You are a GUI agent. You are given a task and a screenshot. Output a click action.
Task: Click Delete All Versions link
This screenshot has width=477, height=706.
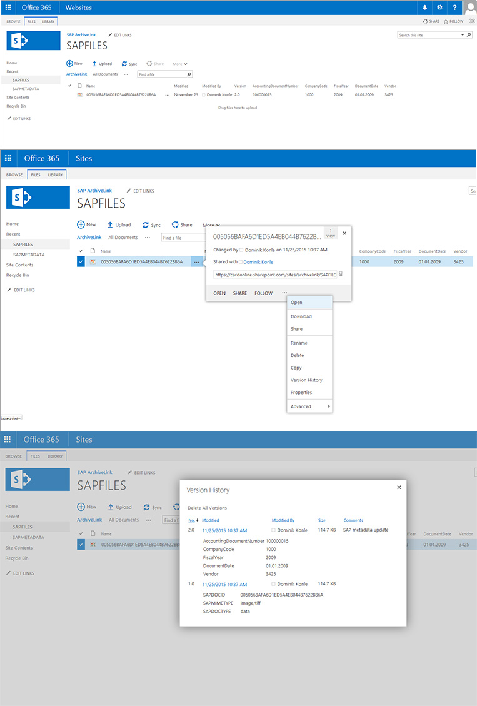(207, 508)
